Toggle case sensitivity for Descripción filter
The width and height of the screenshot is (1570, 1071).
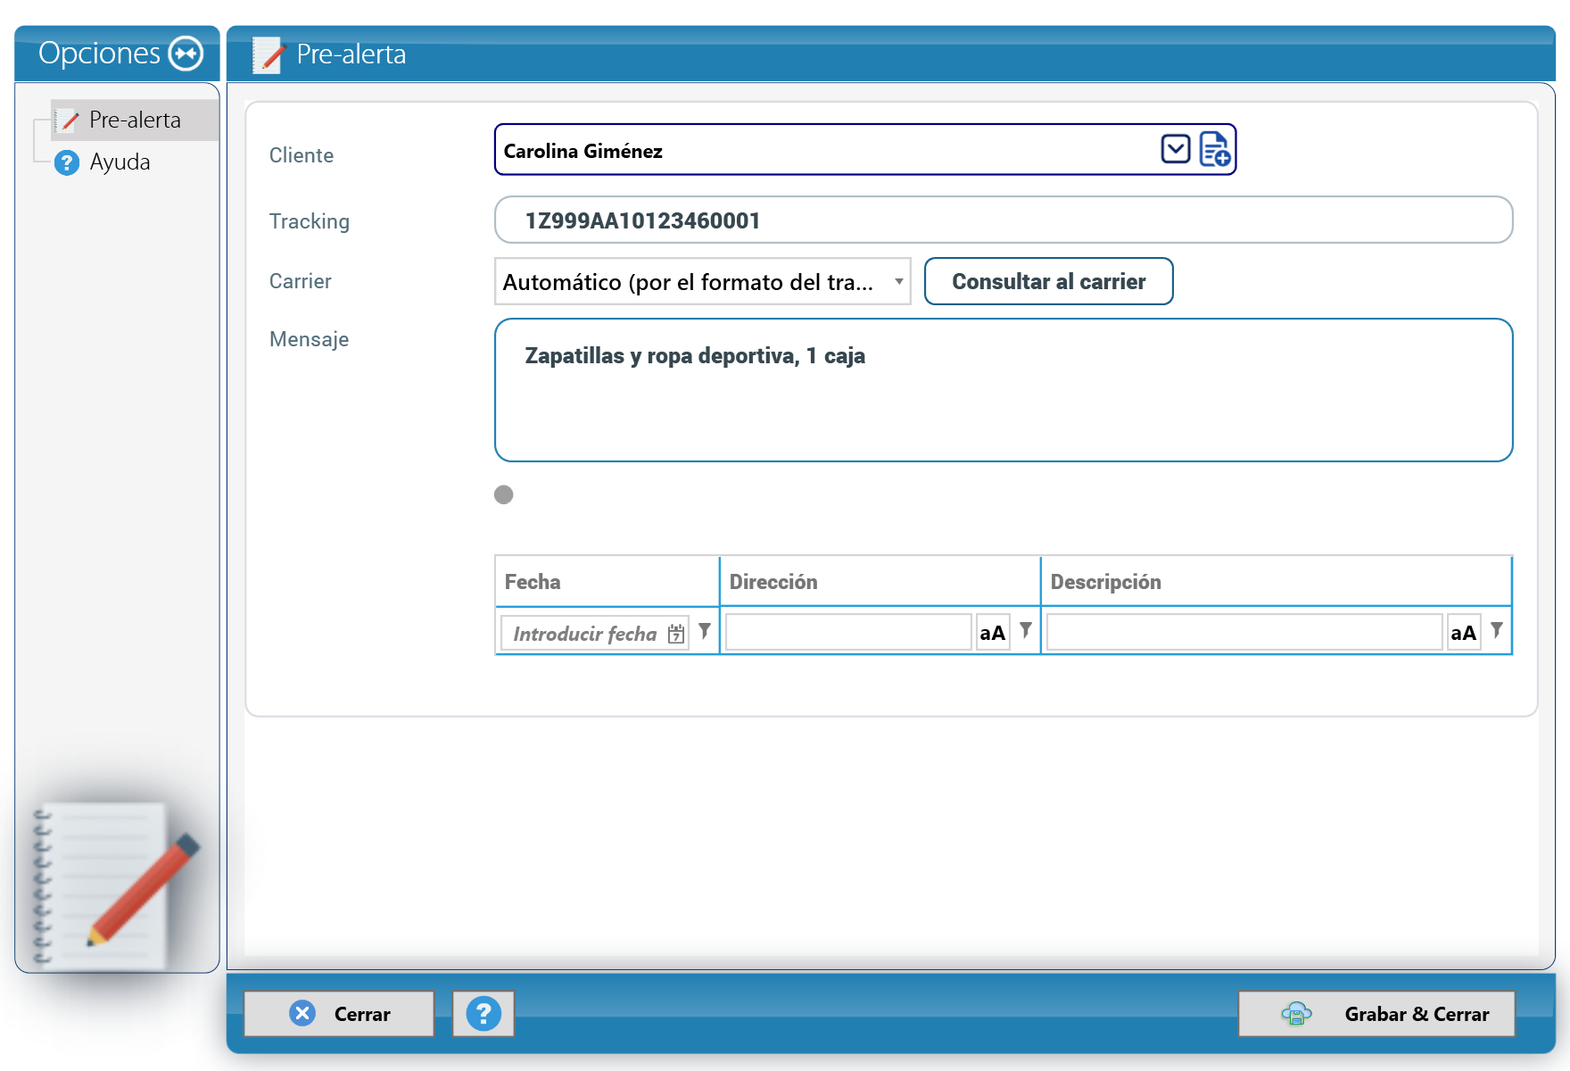[1464, 633]
